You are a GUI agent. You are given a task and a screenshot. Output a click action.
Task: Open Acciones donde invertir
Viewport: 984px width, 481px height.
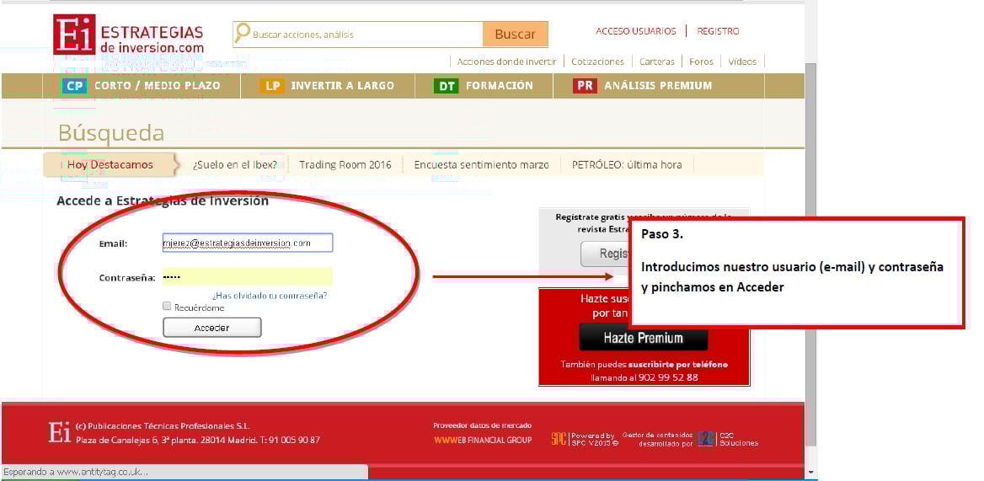(506, 61)
